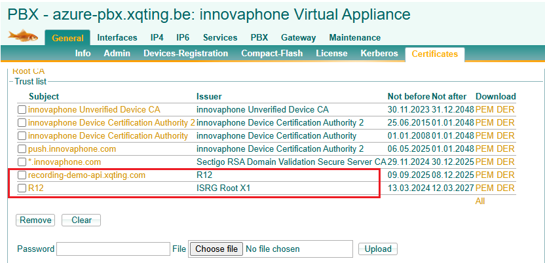This screenshot has width=545, height=263.
Task: Switch to the Maintenance tab
Action: tap(354, 38)
